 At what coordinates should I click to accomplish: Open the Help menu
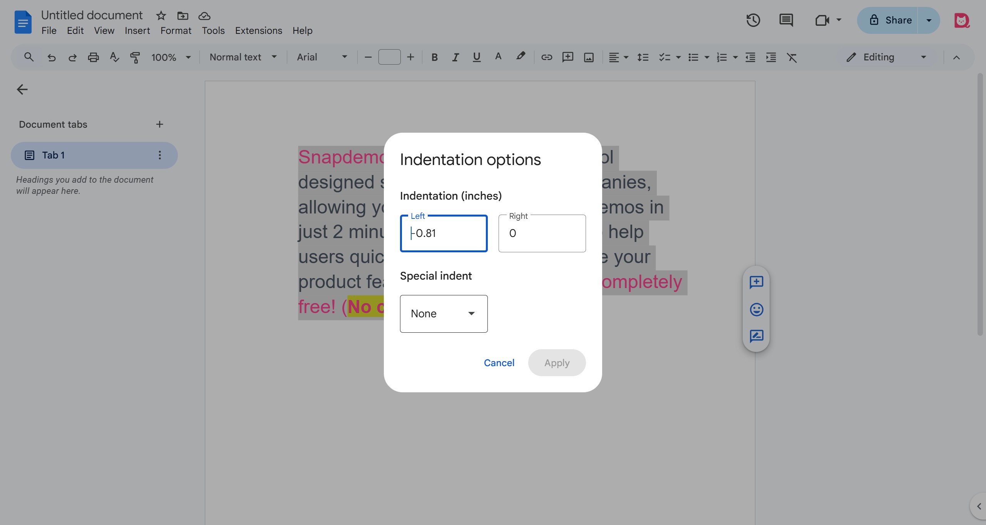[302, 31]
